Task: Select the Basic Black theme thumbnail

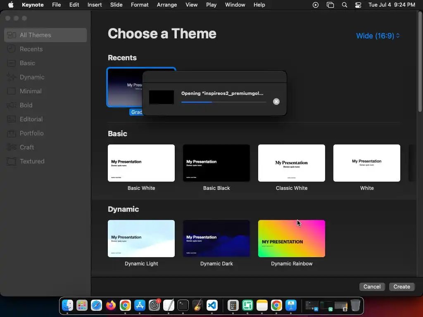Action: [x=216, y=163]
